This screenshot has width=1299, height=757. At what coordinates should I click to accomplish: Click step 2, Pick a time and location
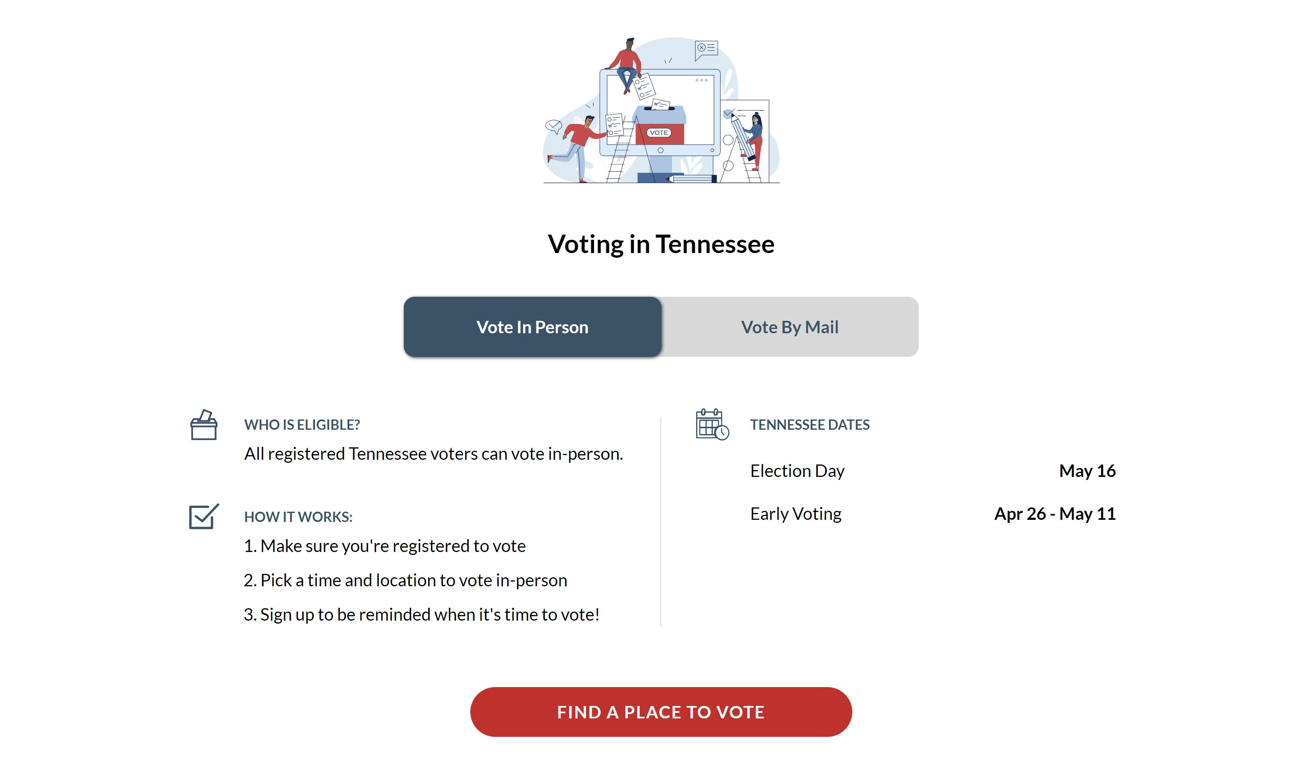(406, 580)
